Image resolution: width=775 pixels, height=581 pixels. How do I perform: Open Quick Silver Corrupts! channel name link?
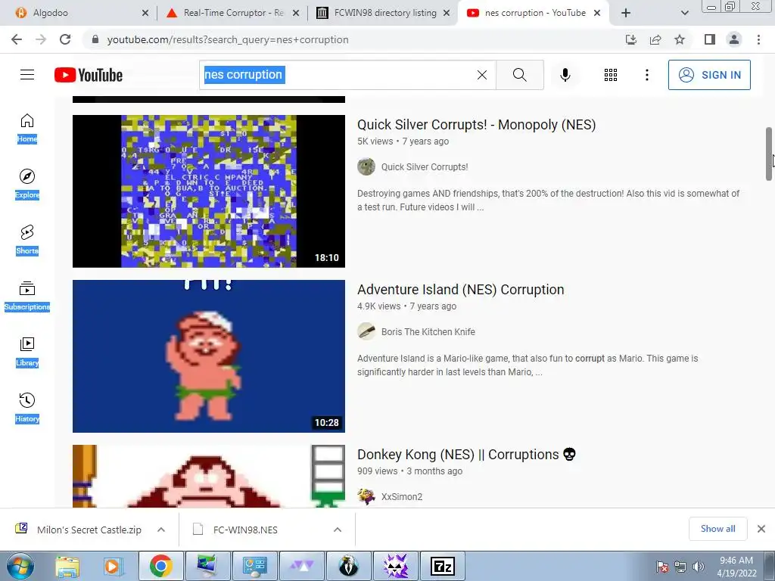click(425, 167)
